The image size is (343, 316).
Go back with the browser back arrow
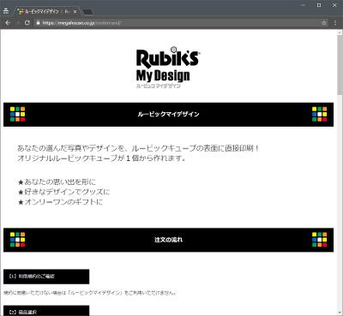8,23
